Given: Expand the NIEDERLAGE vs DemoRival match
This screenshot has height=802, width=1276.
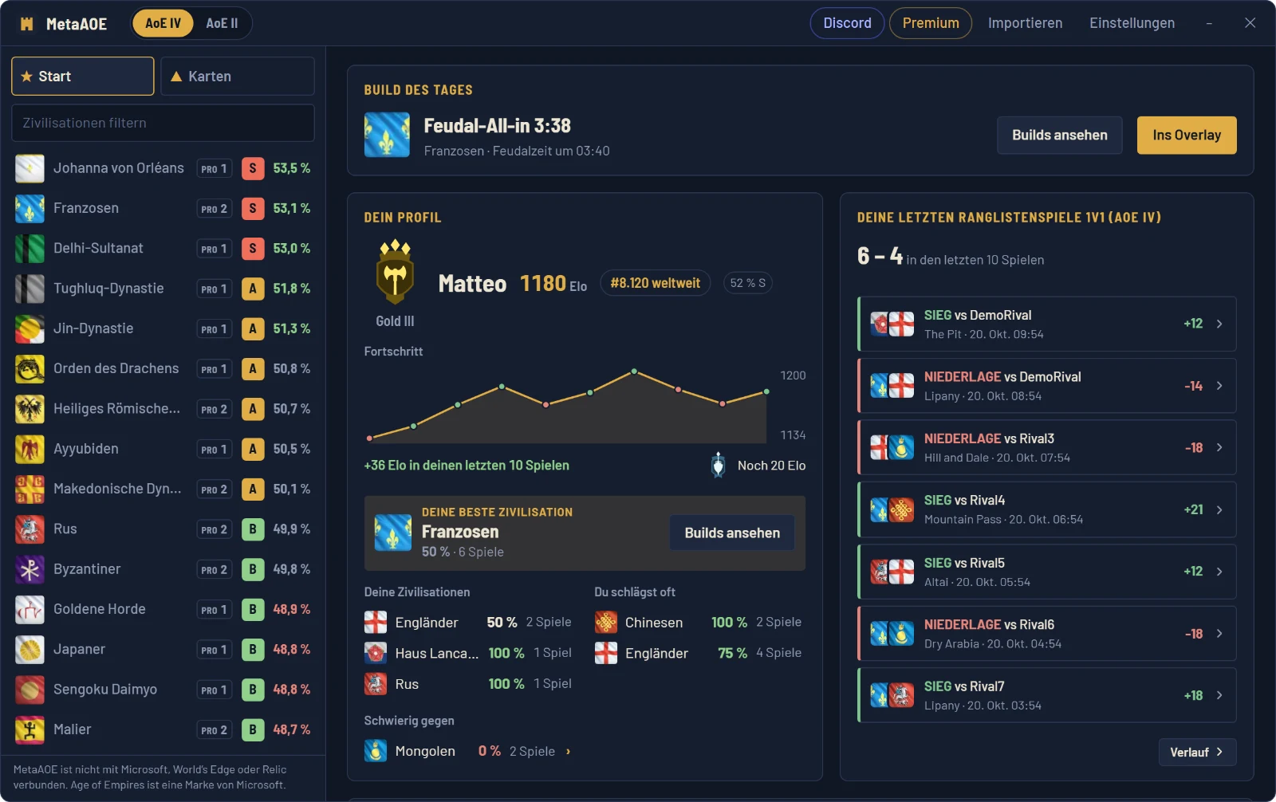Looking at the screenshot, I should (1047, 386).
